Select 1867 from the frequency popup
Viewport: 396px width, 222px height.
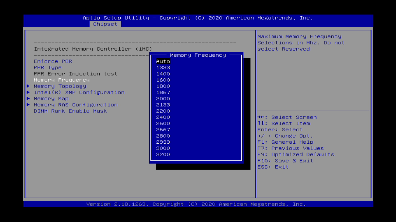pyautogui.click(x=163, y=92)
